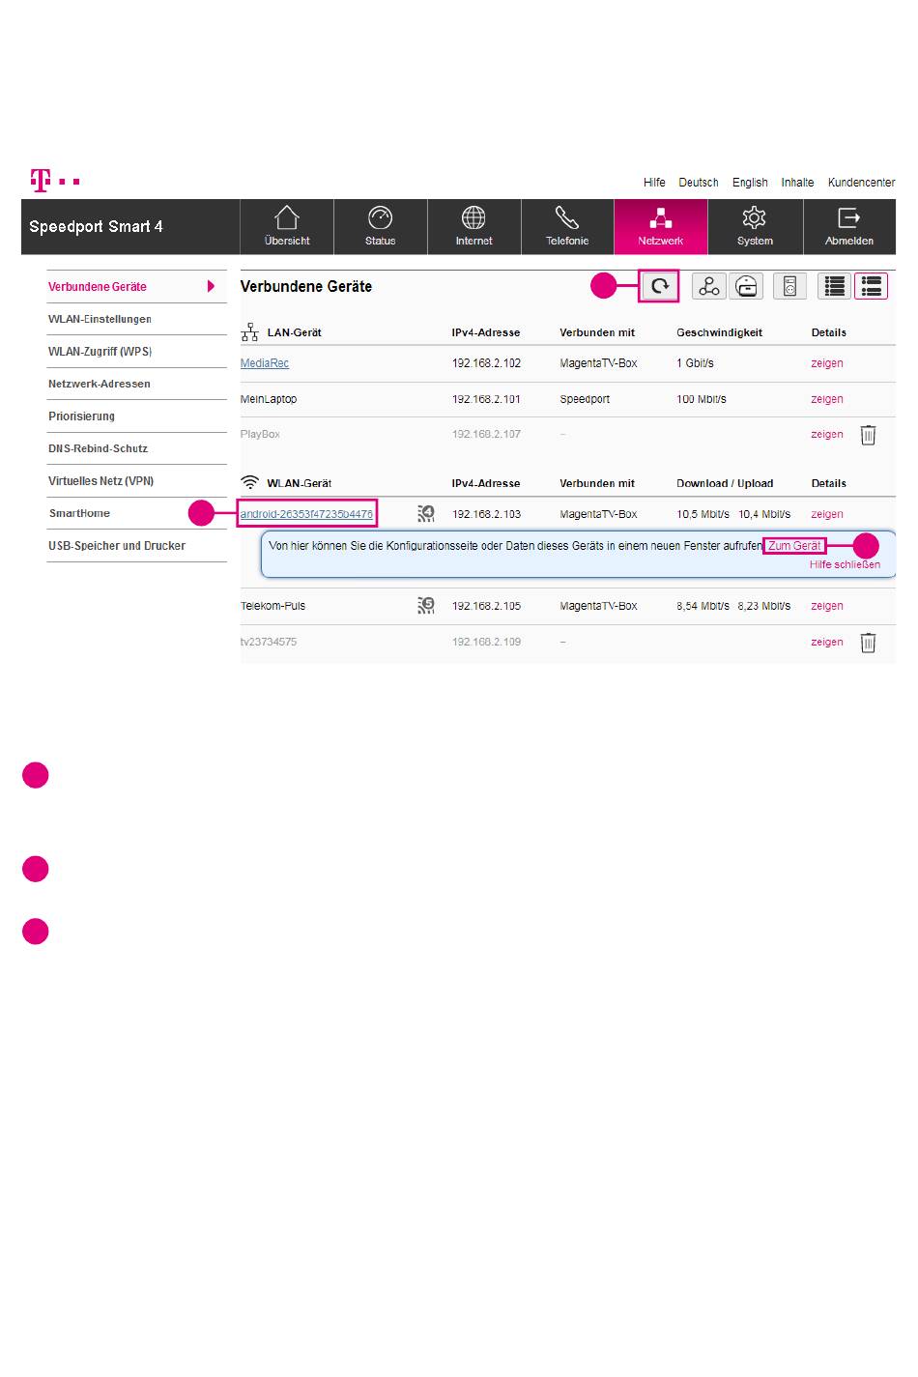This screenshot has width=918, height=1377.
Task: Open the Status tab
Action: pyautogui.click(x=381, y=227)
